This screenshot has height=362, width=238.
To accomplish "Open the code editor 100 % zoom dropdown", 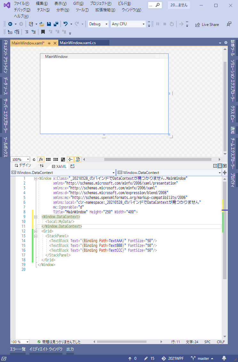I will click(20, 342).
